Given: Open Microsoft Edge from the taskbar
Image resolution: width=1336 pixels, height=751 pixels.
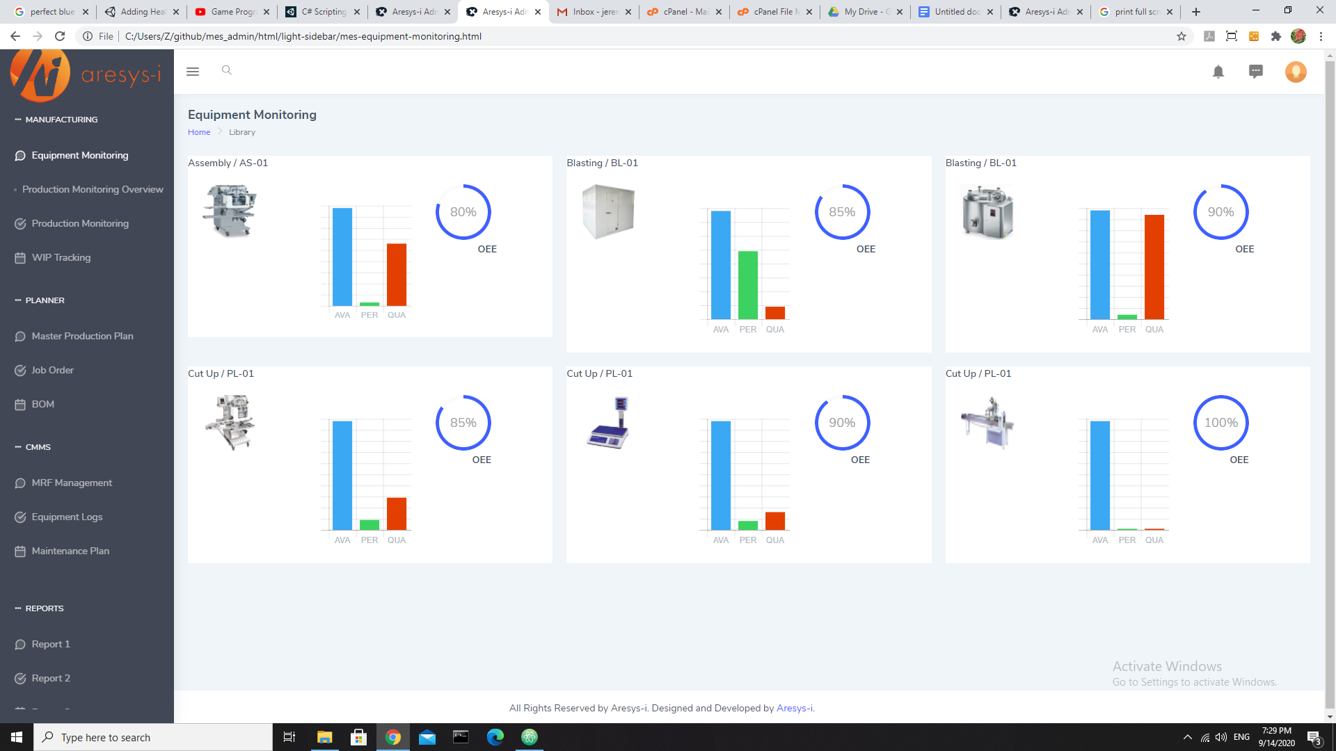Looking at the screenshot, I should (x=495, y=737).
